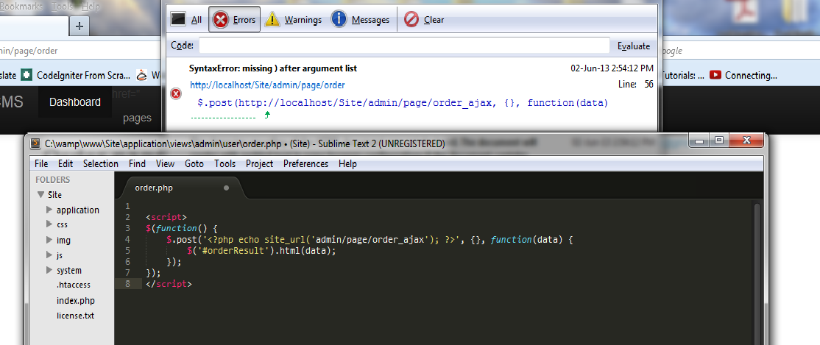Click Sublime Text title bar icon
The height and width of the screenshot is (345, 820).
[35, 143]
